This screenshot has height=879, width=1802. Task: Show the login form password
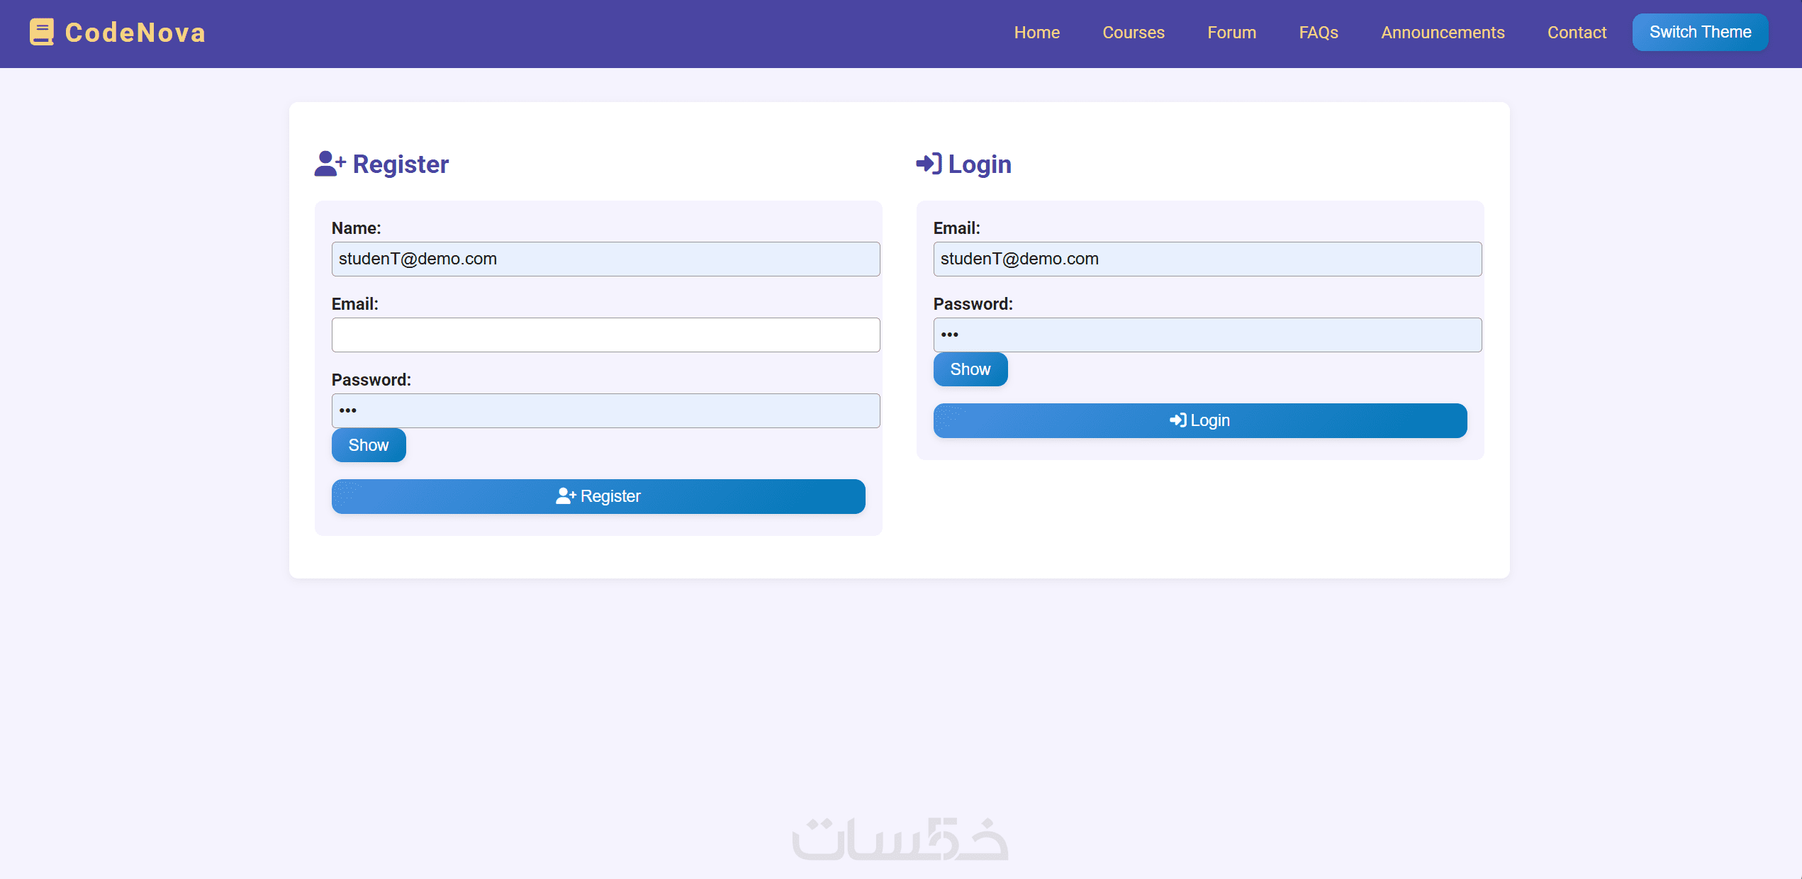(970, 369)
